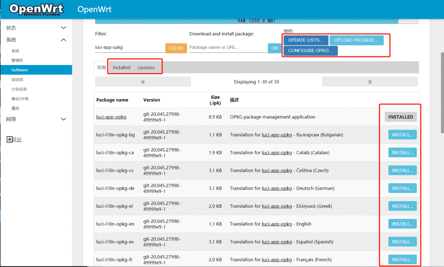Go to previous page with « arrow

(143, 81)
